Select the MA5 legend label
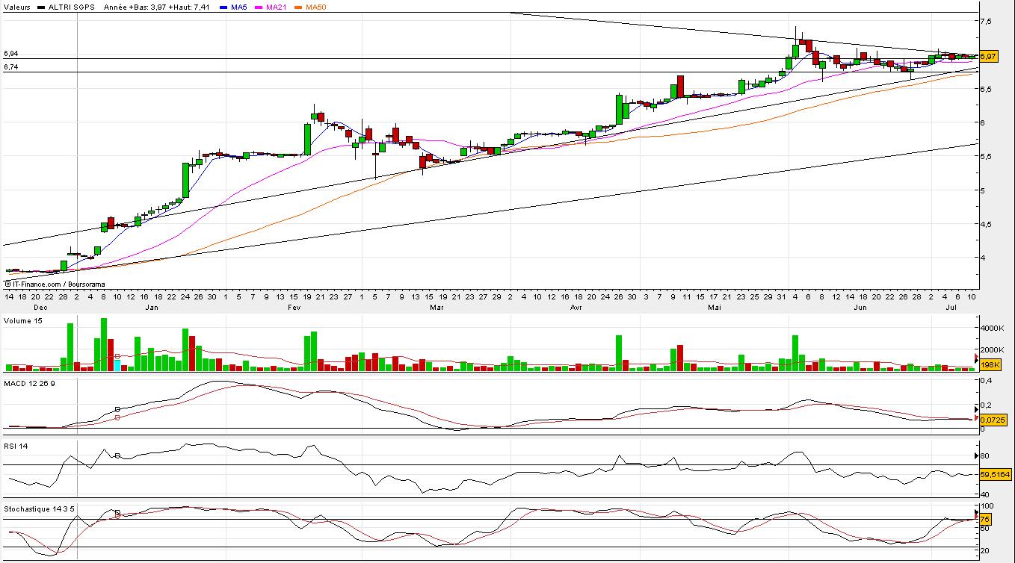The image size is (1015, 563). 240,7
